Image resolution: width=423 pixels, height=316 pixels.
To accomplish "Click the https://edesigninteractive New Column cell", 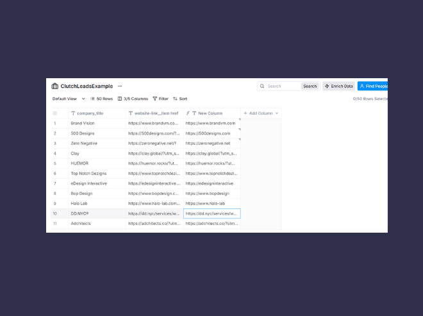I will tap(212, 183).
